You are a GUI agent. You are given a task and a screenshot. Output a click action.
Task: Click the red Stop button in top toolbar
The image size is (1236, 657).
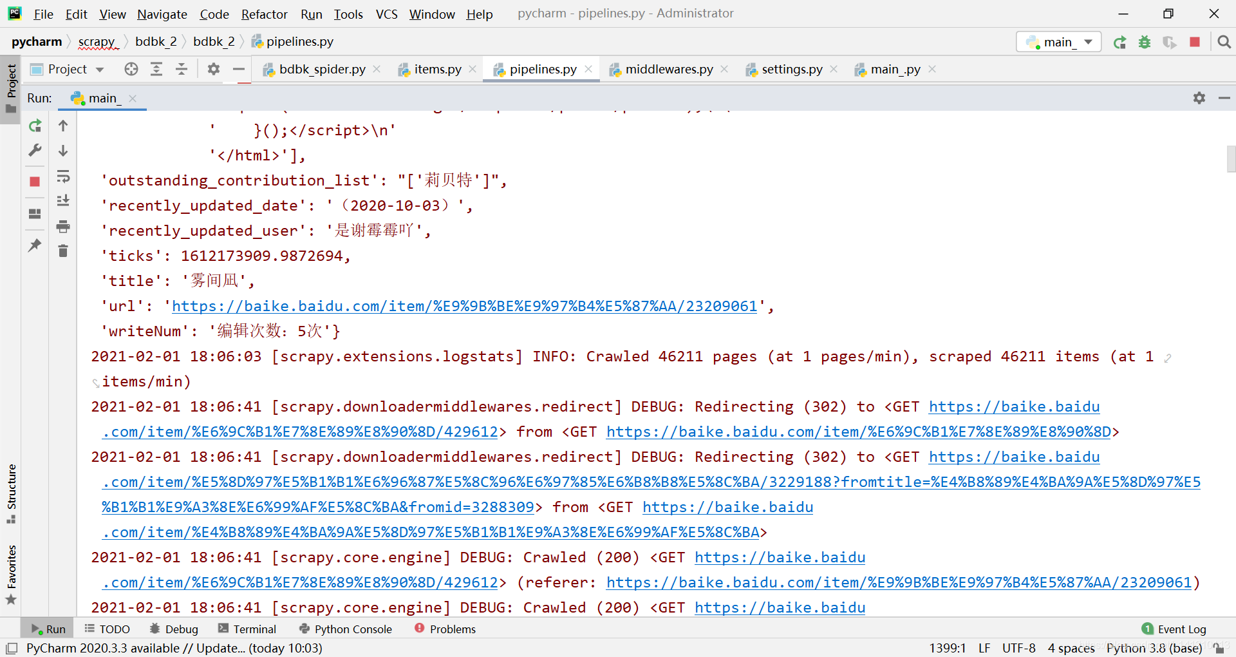tap(1195, 42)
